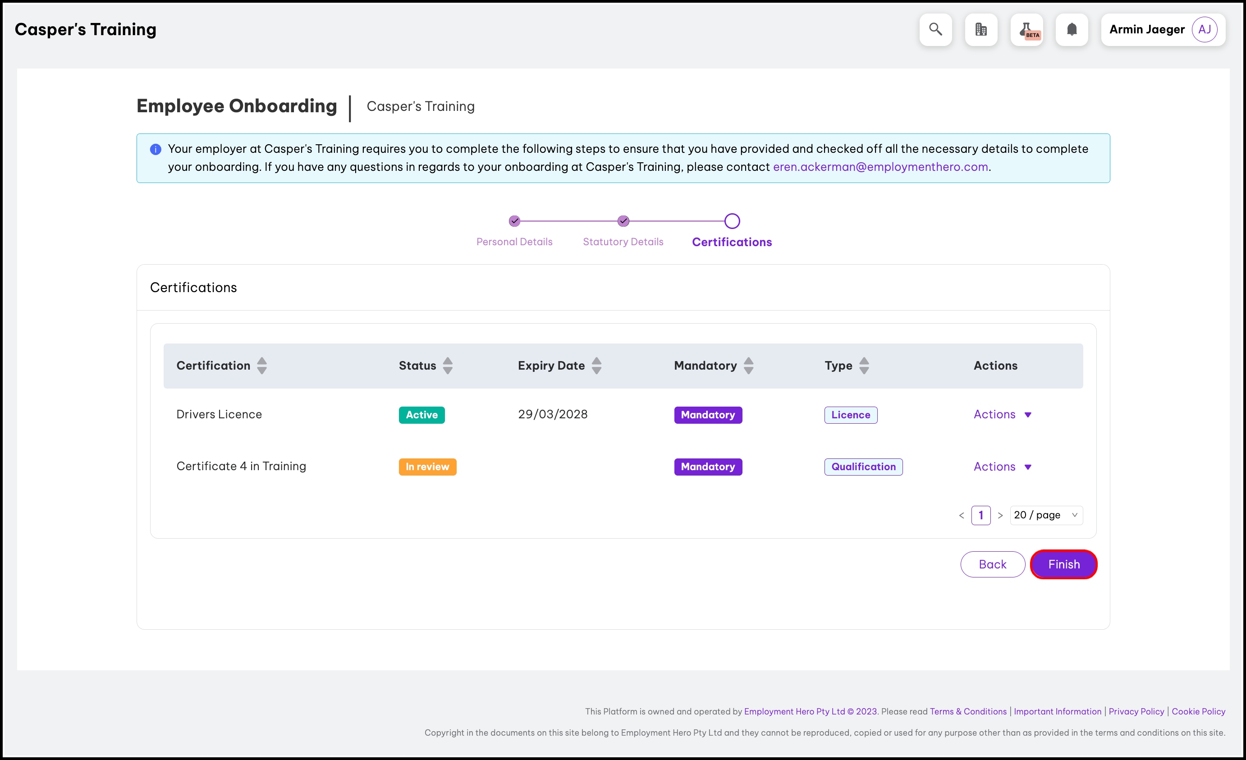
Task: Click the organisation building icon
Action: click(x=980, y=29)
